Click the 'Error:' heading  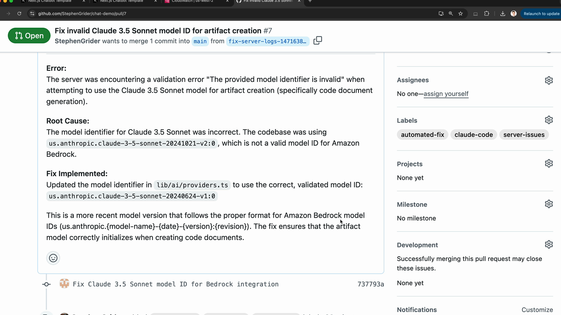56,68
